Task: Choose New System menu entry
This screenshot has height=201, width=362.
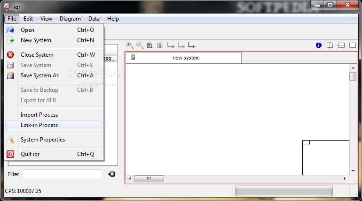Action: (54, 40)
